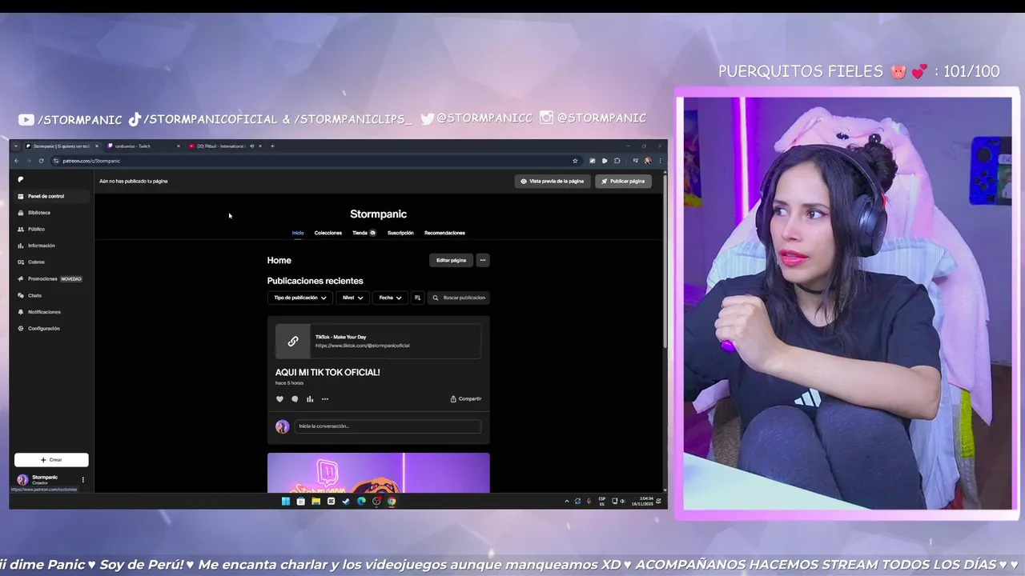Switch to the Colecciones tab
The image size is (1025, 576).
(x=328, y=233)
